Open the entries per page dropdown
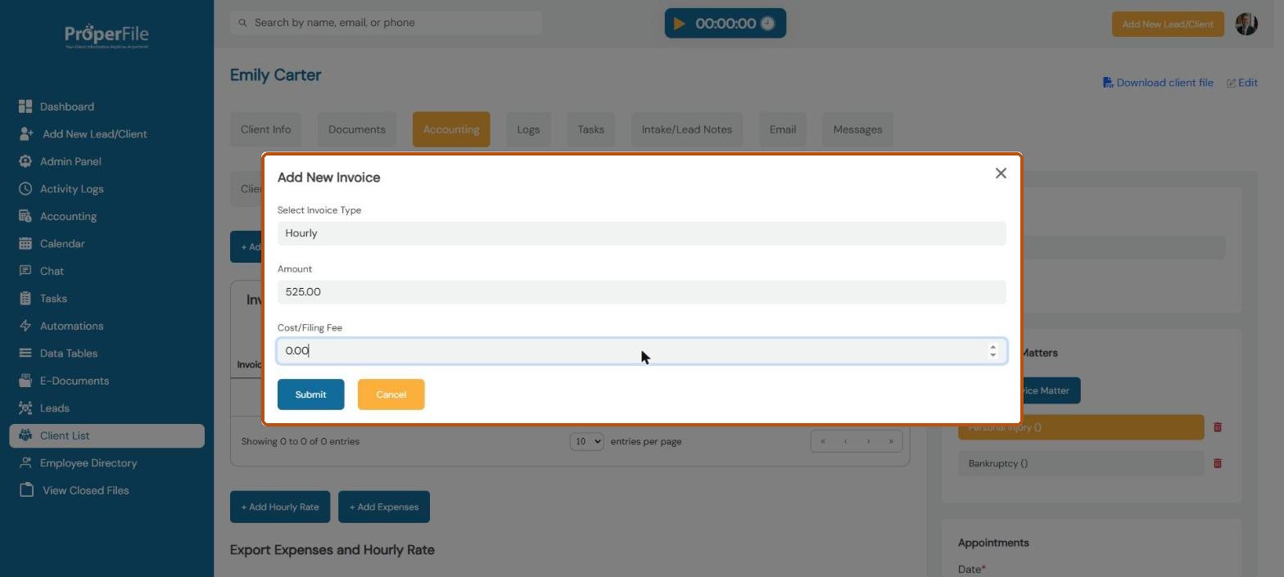Viewport: 1284px width, 577px height. click(x=586, y=441)
